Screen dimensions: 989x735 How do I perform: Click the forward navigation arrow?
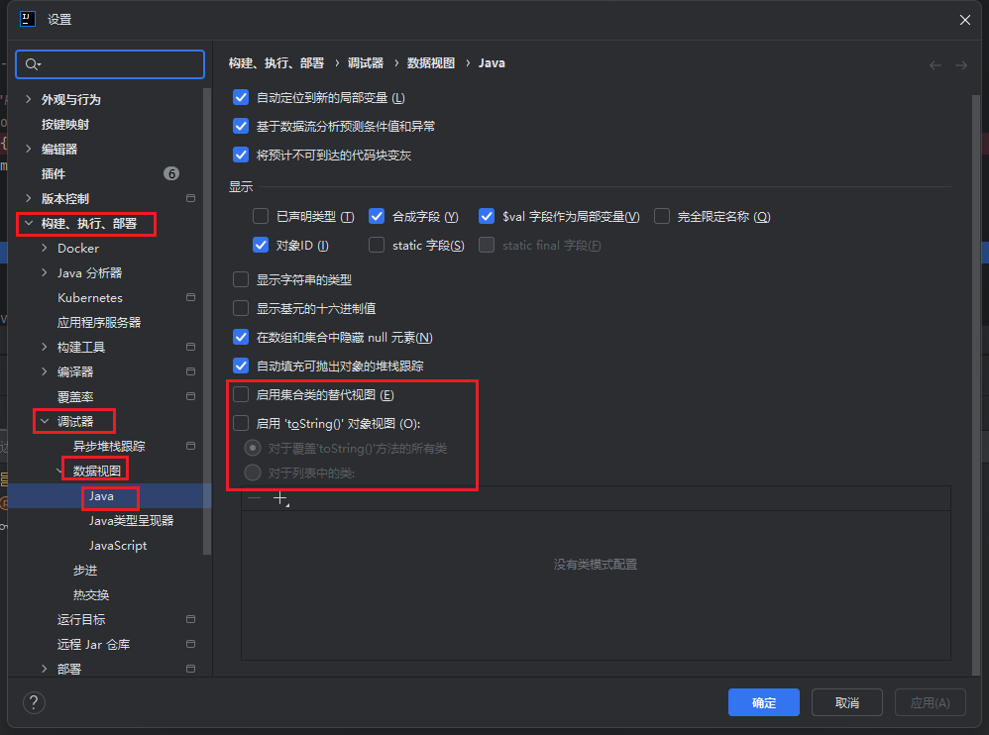coord(960,64)
